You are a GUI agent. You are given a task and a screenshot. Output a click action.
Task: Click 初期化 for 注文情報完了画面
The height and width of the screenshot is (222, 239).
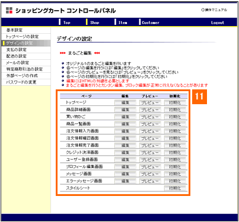(x=175, y=145)
